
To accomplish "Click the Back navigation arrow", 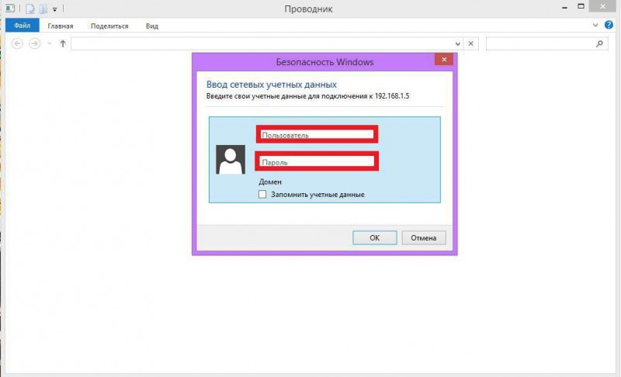I will click(x=17, y=43).
